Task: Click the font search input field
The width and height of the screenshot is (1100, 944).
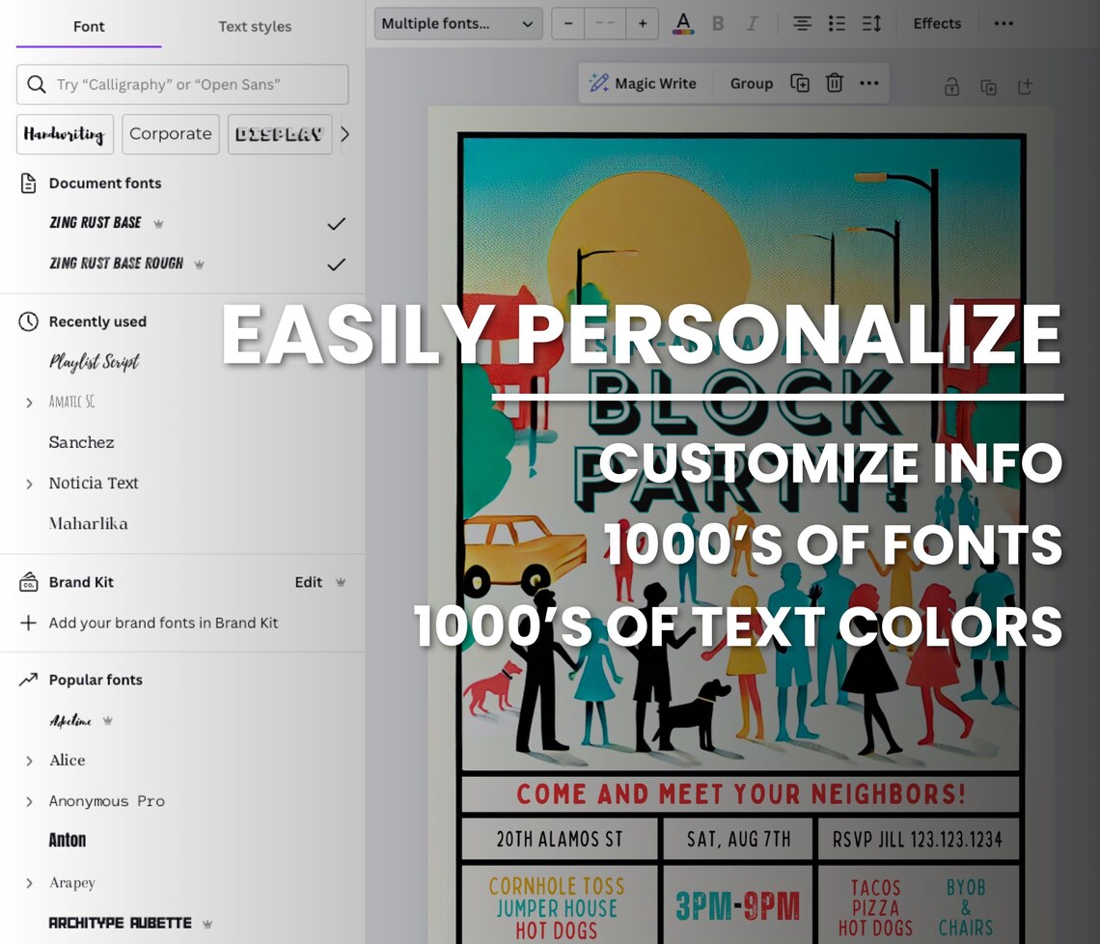Action: tap(182, 84)
